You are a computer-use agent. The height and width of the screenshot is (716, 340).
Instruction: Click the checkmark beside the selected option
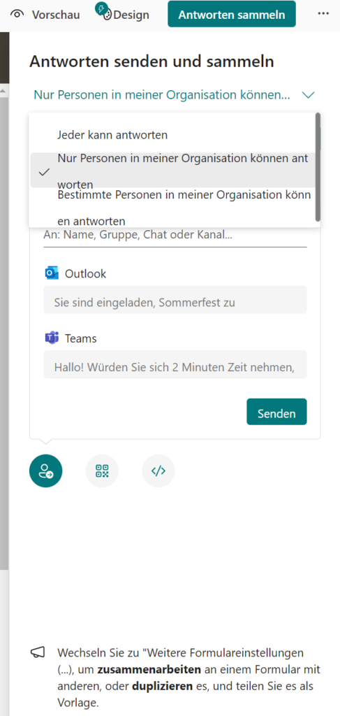(44, 172)
